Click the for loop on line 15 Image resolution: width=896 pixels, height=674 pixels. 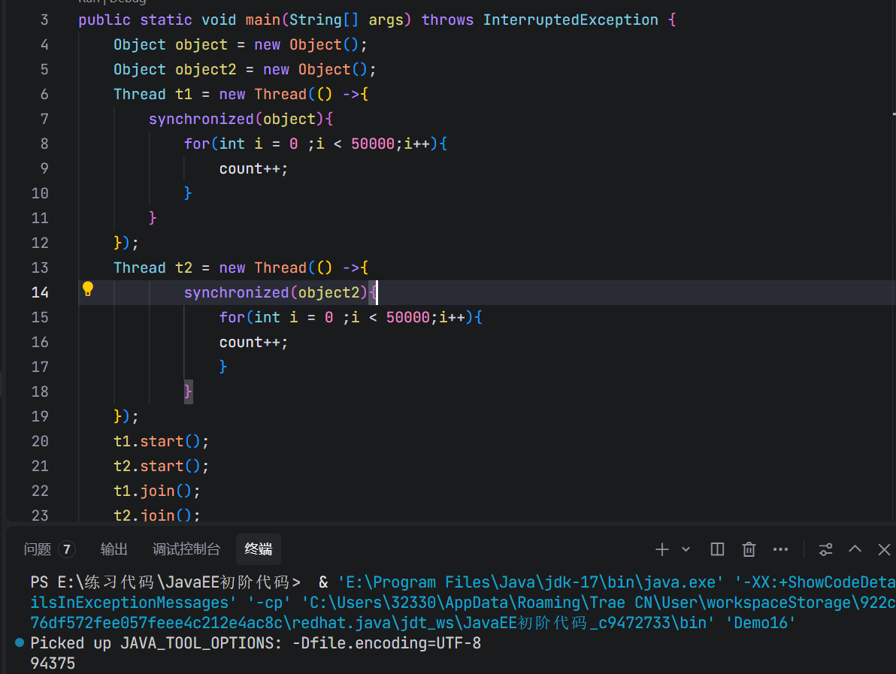point(350,317)
